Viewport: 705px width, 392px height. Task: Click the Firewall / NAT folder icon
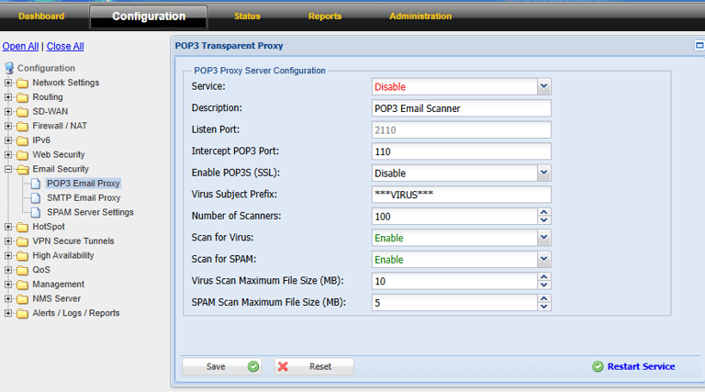click(x=22, y=127)
